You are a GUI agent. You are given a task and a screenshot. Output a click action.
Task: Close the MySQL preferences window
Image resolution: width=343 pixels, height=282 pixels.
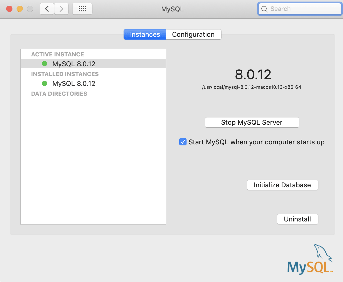point(9,9)
